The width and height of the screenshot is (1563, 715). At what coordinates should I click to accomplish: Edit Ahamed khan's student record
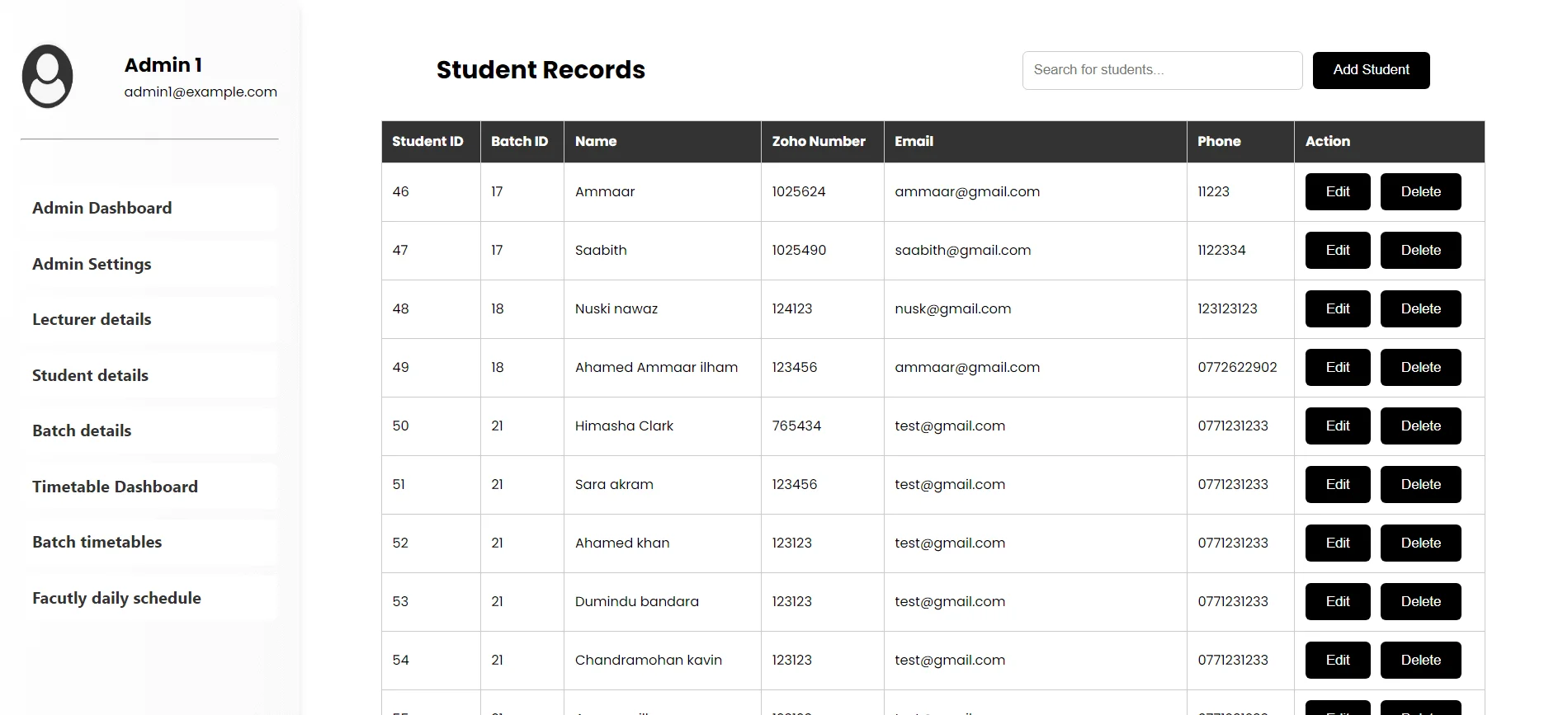point(1338,543)
